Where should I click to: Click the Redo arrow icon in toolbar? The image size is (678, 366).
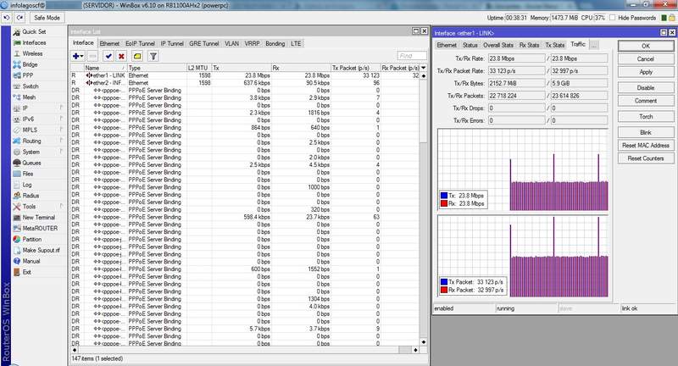coord(20,18)
